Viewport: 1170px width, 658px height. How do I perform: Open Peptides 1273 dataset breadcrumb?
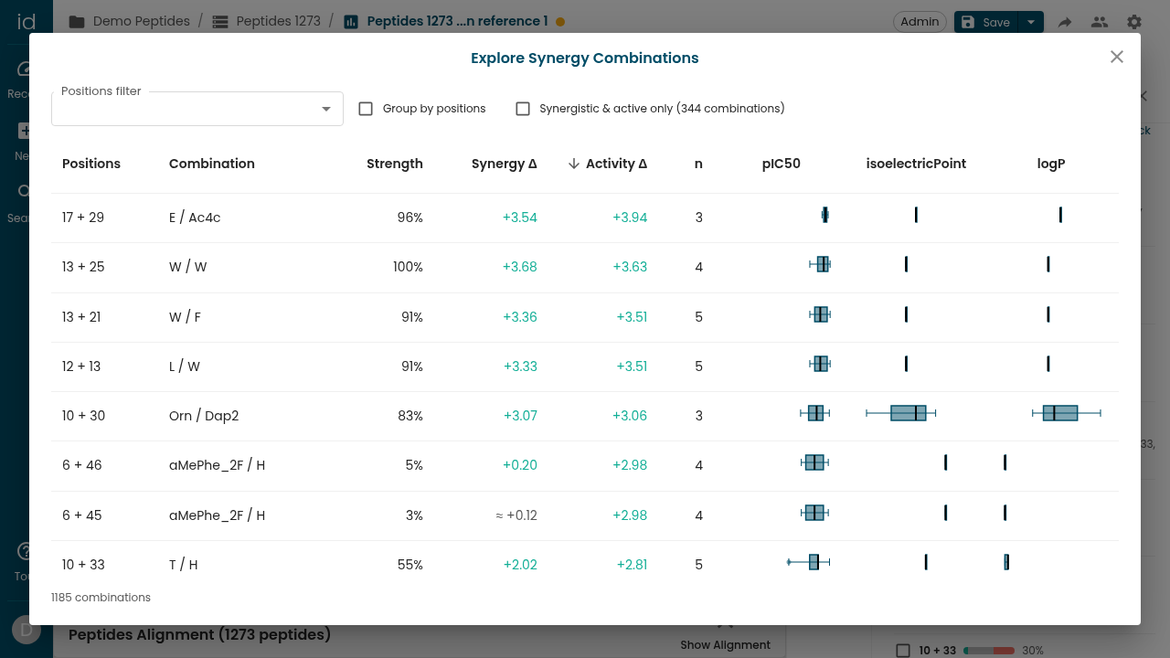click(x=266, y=21)
